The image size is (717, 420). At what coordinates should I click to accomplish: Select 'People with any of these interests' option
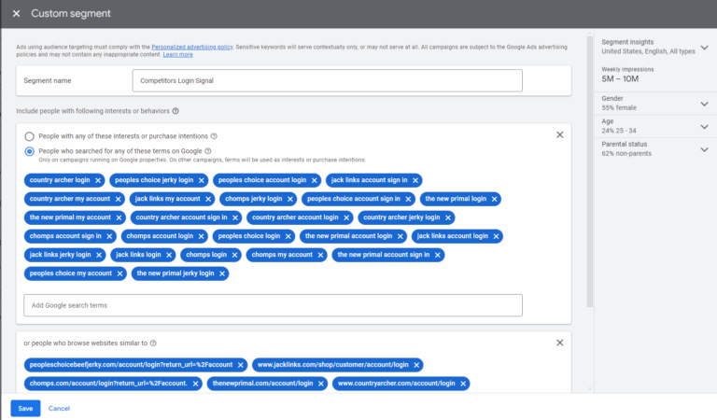tap(30, 136)
